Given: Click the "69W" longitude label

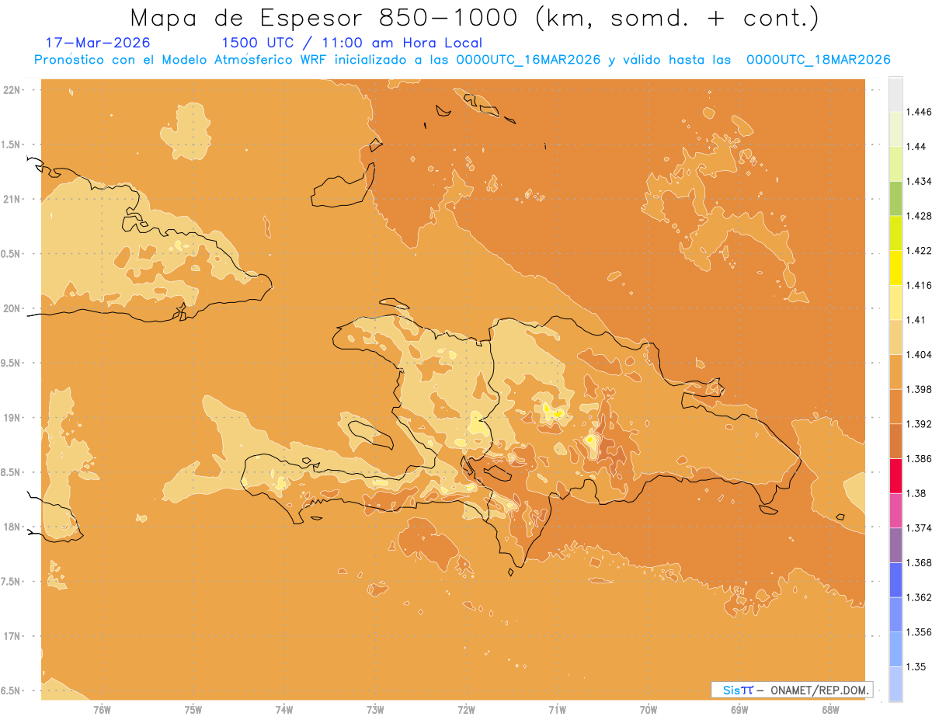Looking at the screenshot, I should [x=739, y=709].
